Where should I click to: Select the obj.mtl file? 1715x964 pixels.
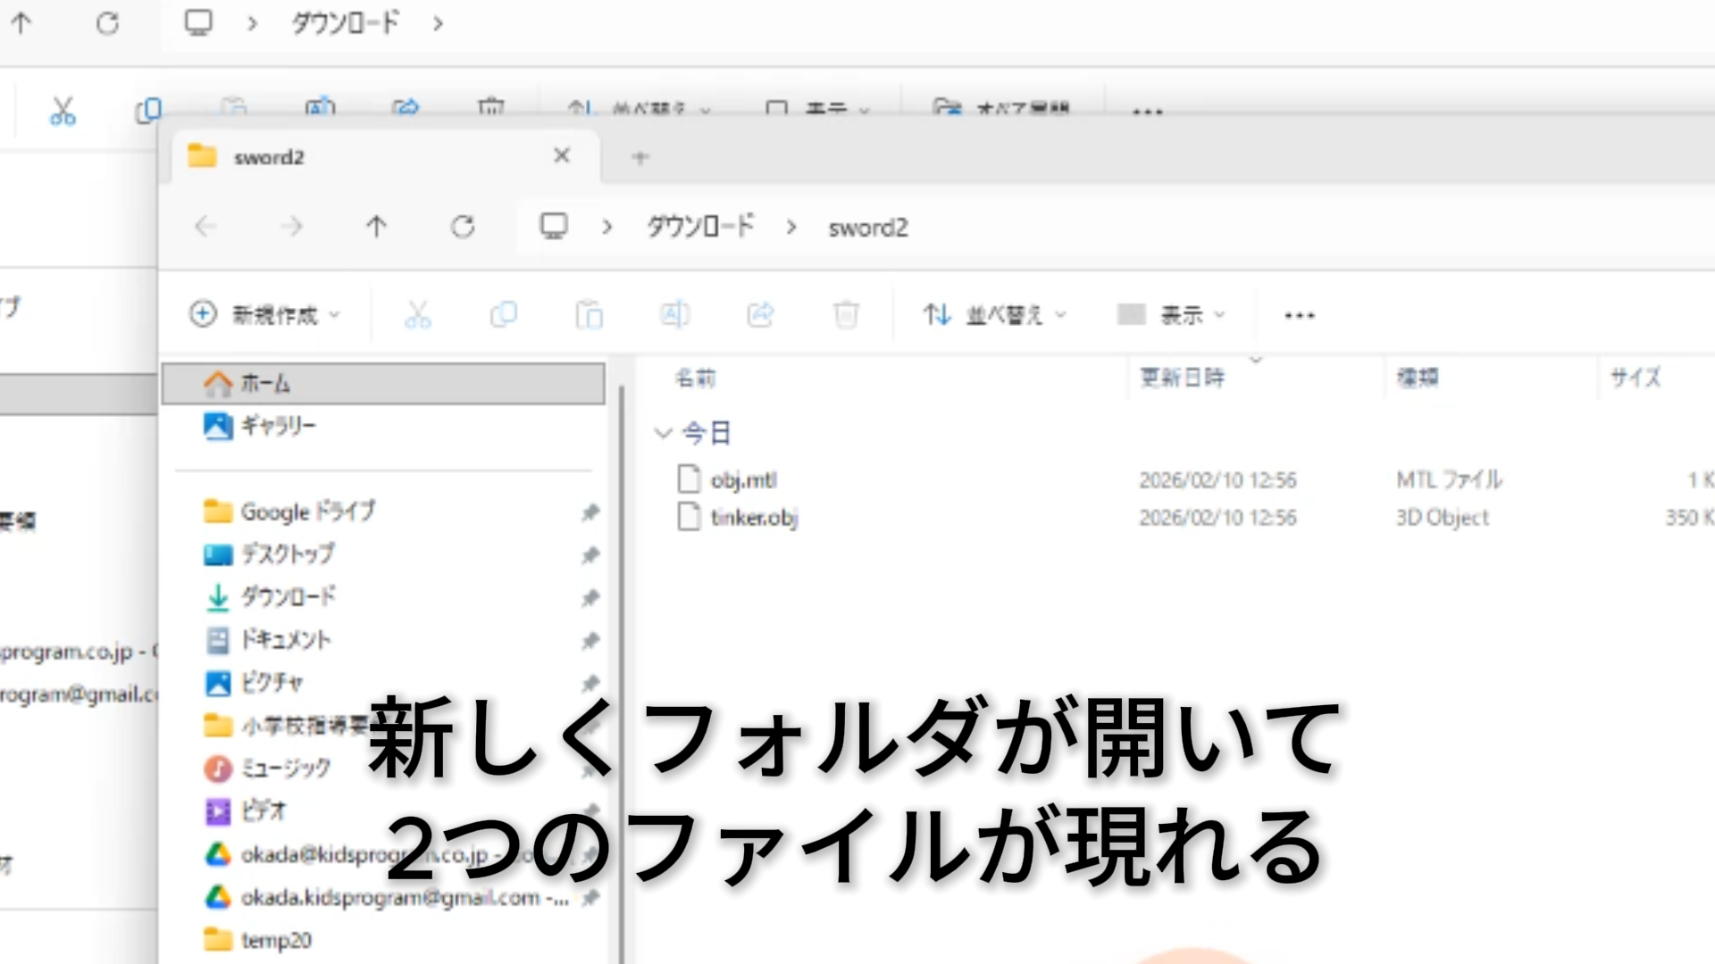pos(743,480)
